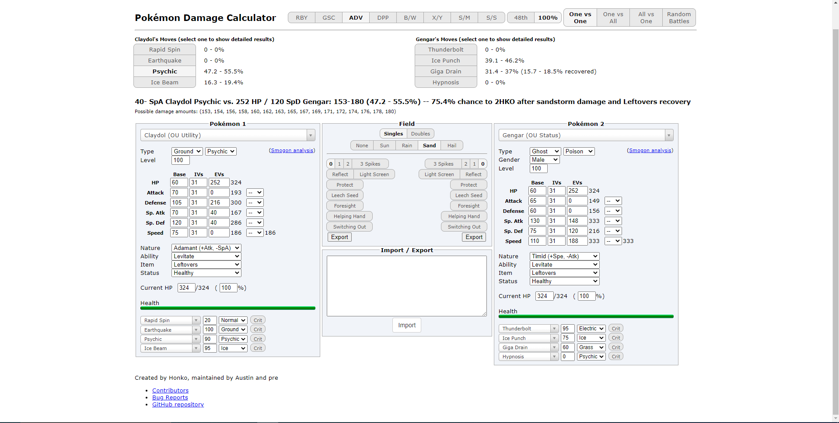Set weather to Rain
The width and height of the screenshot is (839, 423).
click(407, 146)
